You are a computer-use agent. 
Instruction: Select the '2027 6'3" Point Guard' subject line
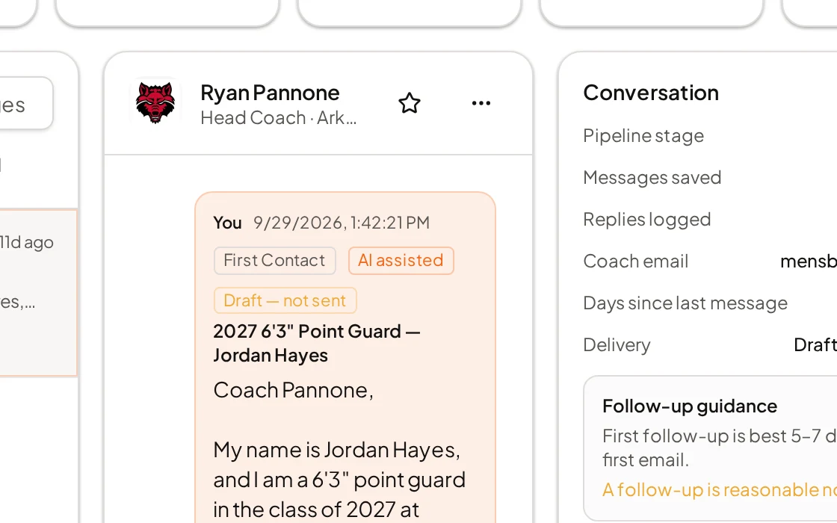[x=317, y=343]
